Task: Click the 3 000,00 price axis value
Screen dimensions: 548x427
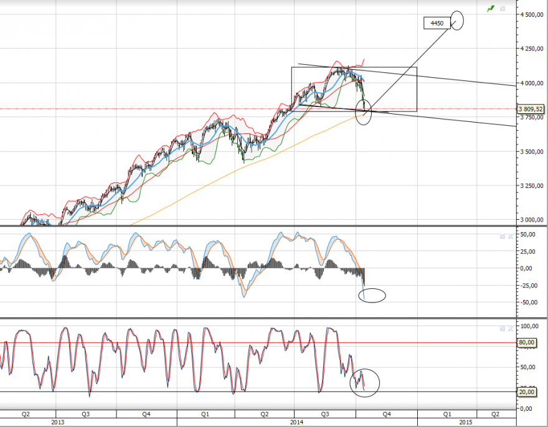Action: tap(532, 220)
